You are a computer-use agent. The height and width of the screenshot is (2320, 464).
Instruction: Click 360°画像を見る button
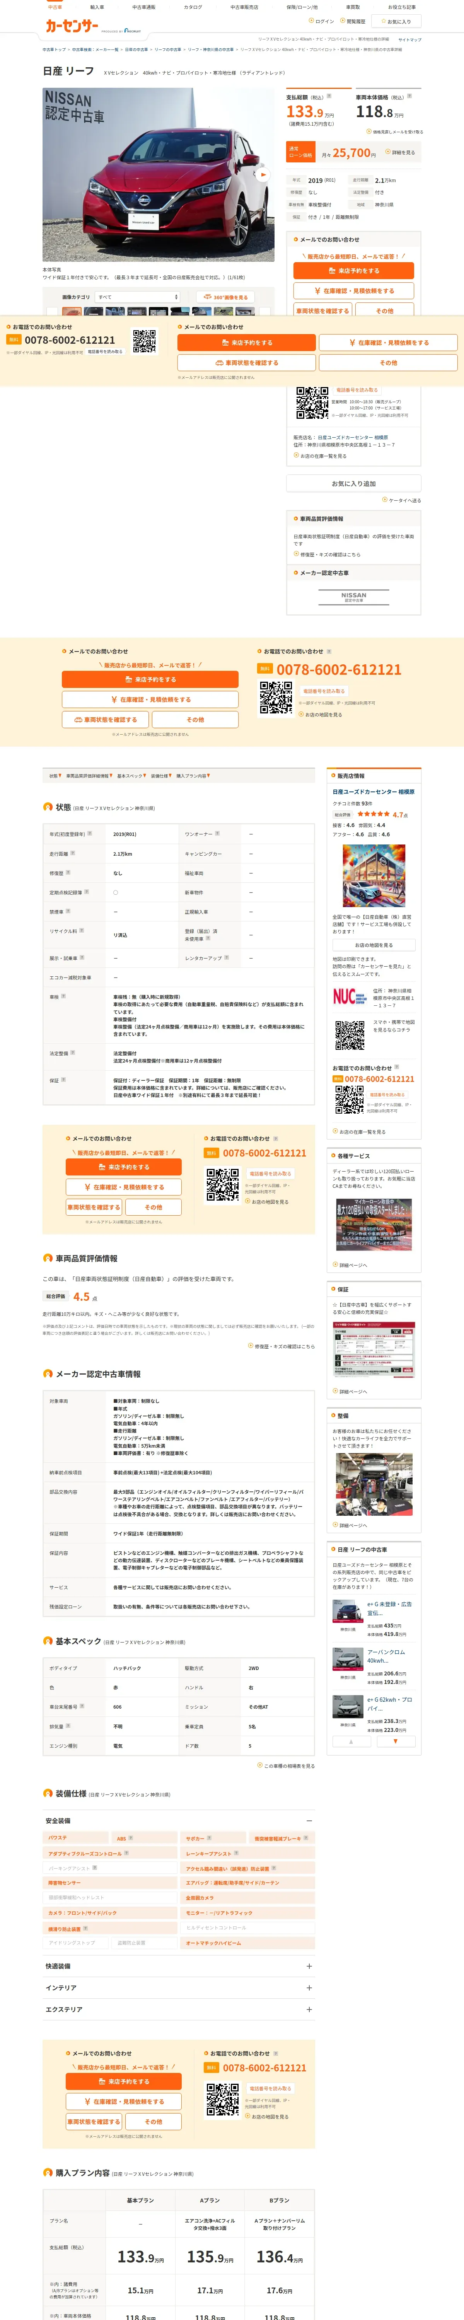(225, 297)
